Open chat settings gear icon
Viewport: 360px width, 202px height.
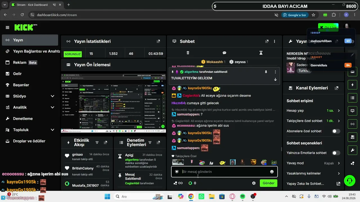tap(254, 183)
